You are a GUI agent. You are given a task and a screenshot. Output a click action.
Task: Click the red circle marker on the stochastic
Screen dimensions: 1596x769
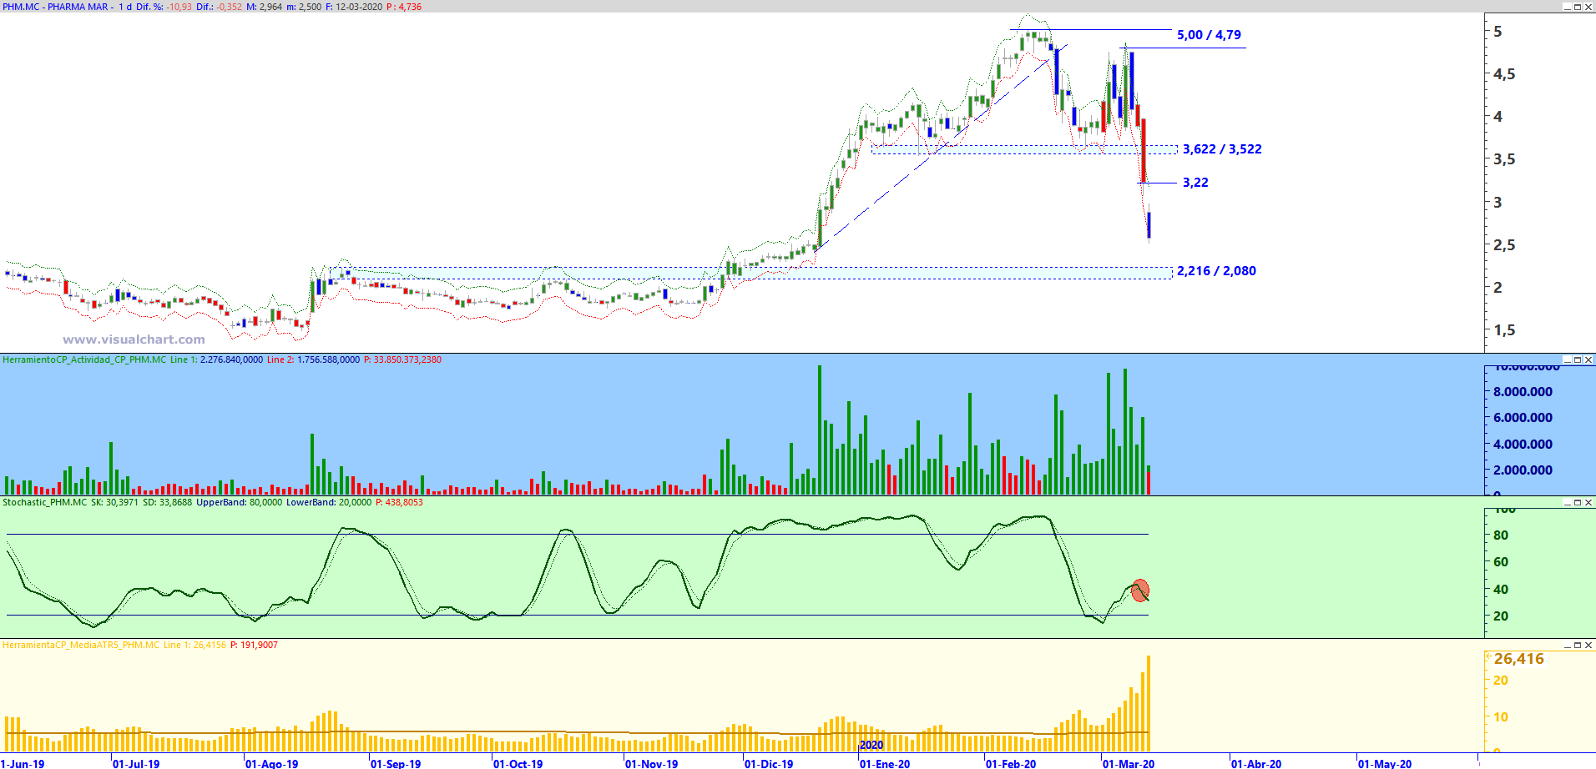click(x=1140, y=591)
